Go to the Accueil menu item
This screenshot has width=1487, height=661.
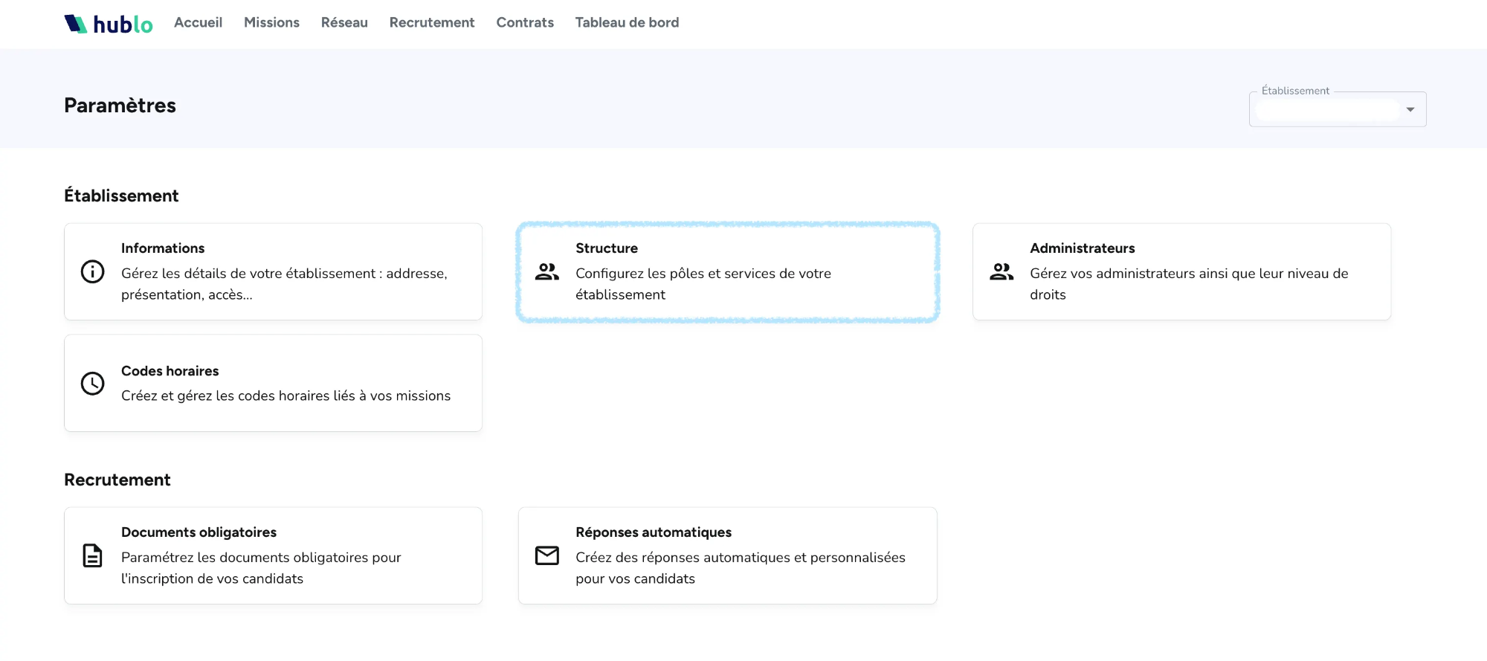pos(198,22)
